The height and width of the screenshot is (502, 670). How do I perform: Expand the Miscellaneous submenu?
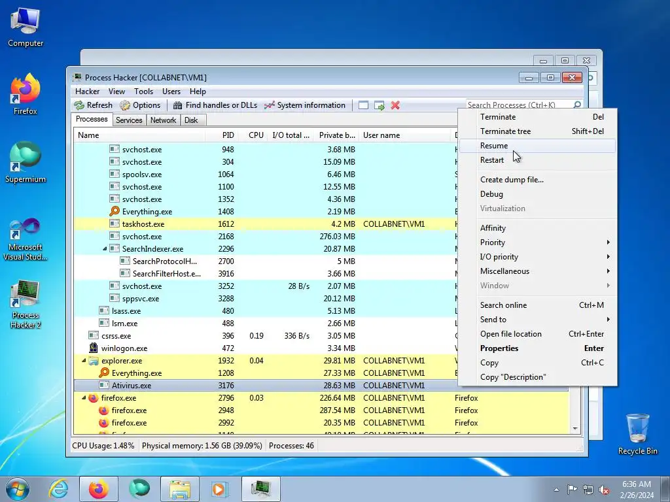pyautogui.click(x=538, y=271)
